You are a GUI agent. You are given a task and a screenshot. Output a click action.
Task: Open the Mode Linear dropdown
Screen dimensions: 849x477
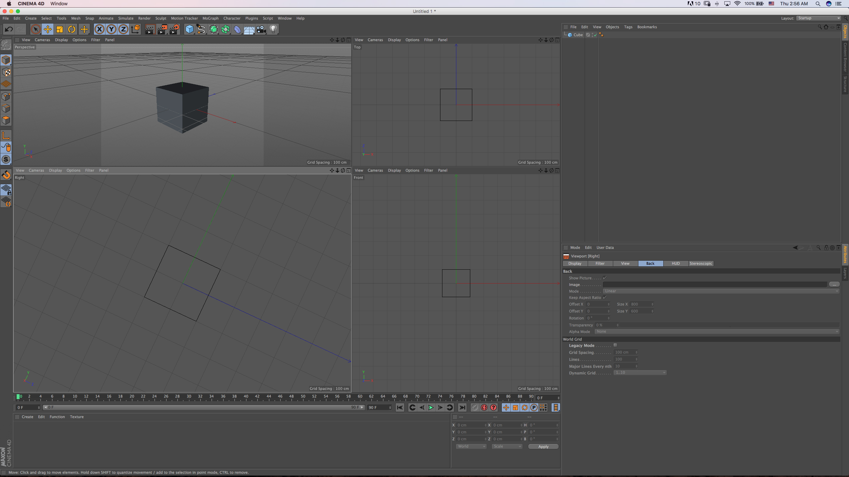[721, 291]
